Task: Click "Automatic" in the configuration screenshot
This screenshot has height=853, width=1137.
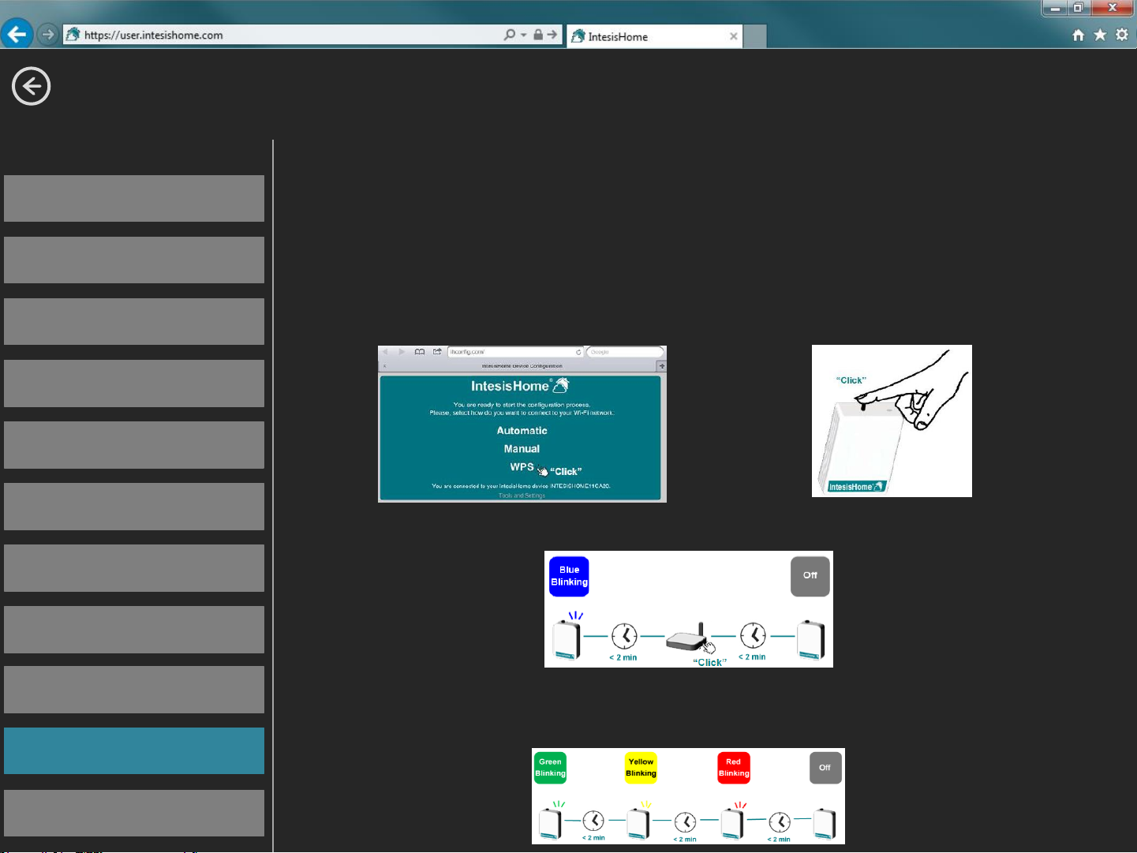Action: (522, 431)
